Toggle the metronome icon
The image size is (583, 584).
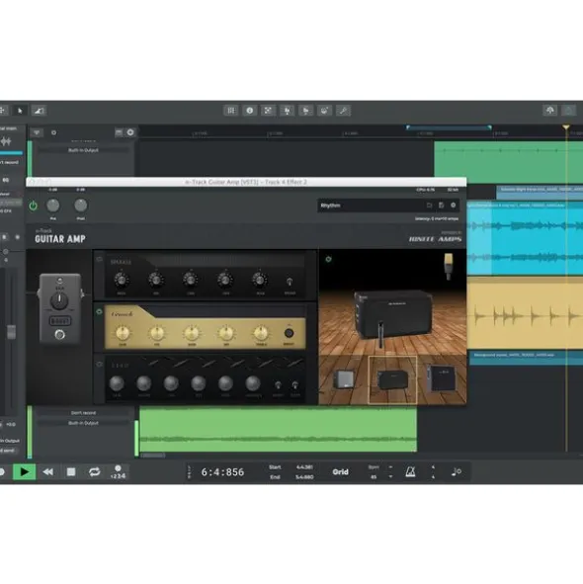click(x=410, y=472)
